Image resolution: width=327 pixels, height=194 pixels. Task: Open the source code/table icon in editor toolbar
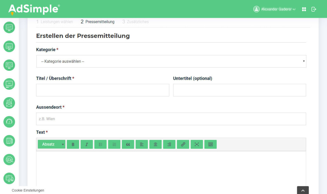tap(210, 144)
